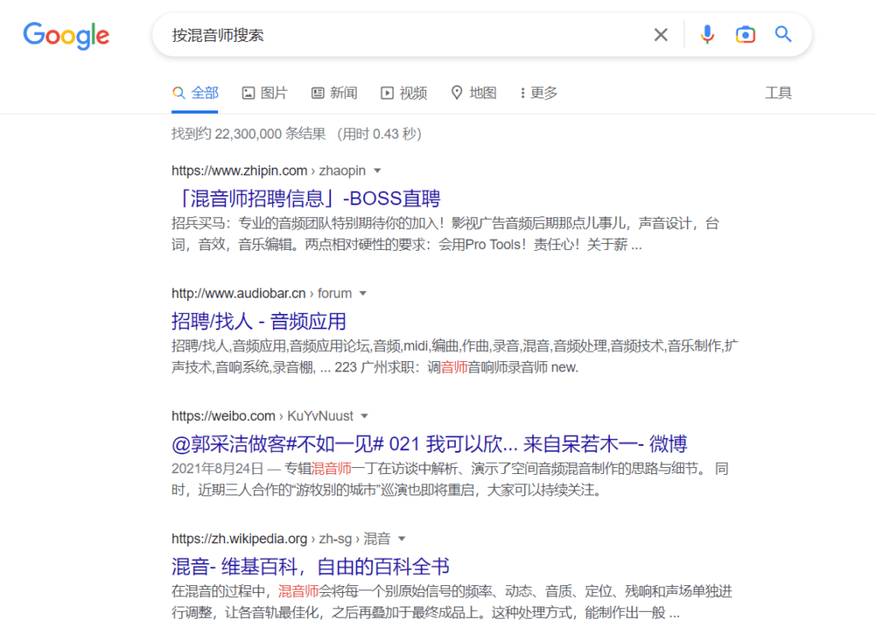
Task: Click the Google logo
Action: [x=66, y=35]
